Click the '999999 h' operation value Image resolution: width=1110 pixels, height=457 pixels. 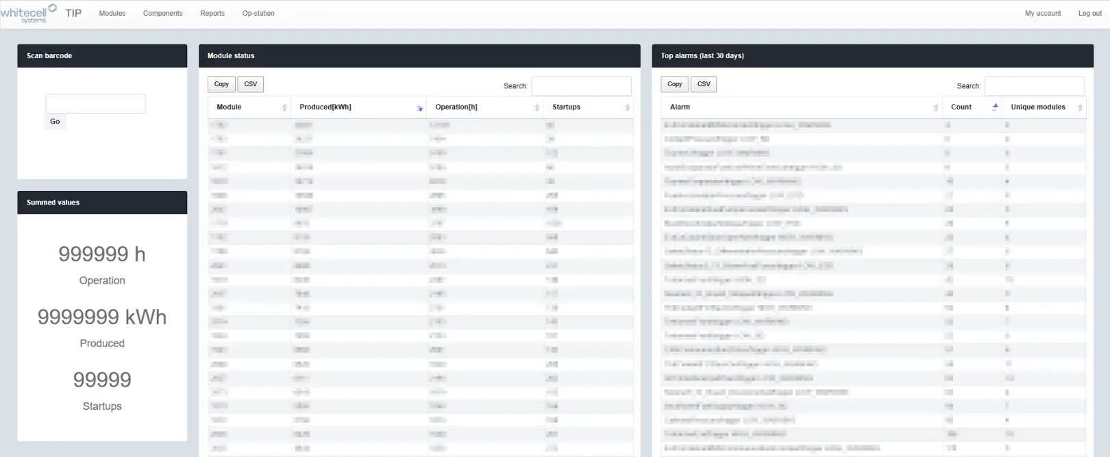tap(102, 254)
